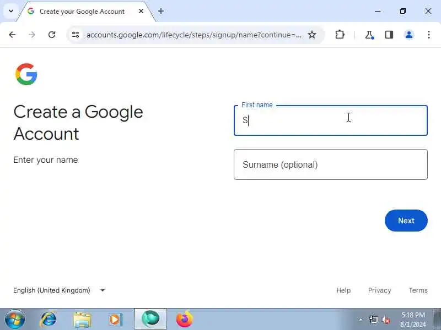
Task: Focus the First name field
Action: (330, 120)
